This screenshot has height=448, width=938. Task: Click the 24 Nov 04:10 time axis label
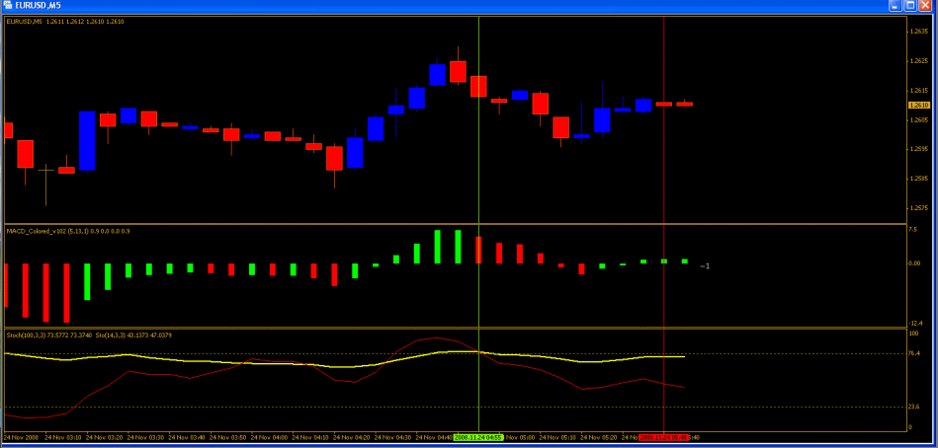tap(311, 437)
